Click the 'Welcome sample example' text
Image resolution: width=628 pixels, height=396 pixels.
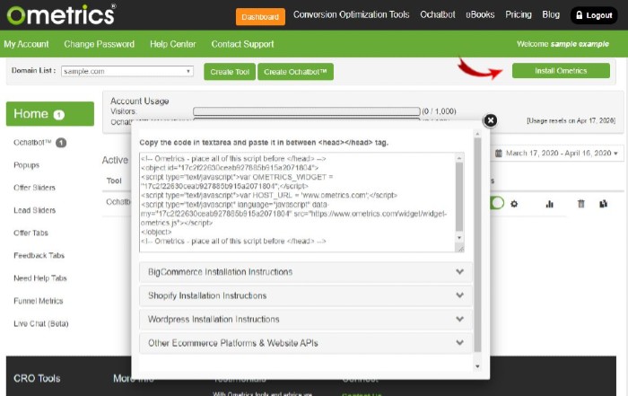[563, 44]
